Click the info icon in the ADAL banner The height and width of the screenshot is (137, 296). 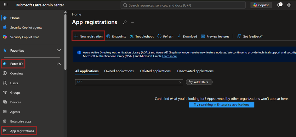coord(79,52)
